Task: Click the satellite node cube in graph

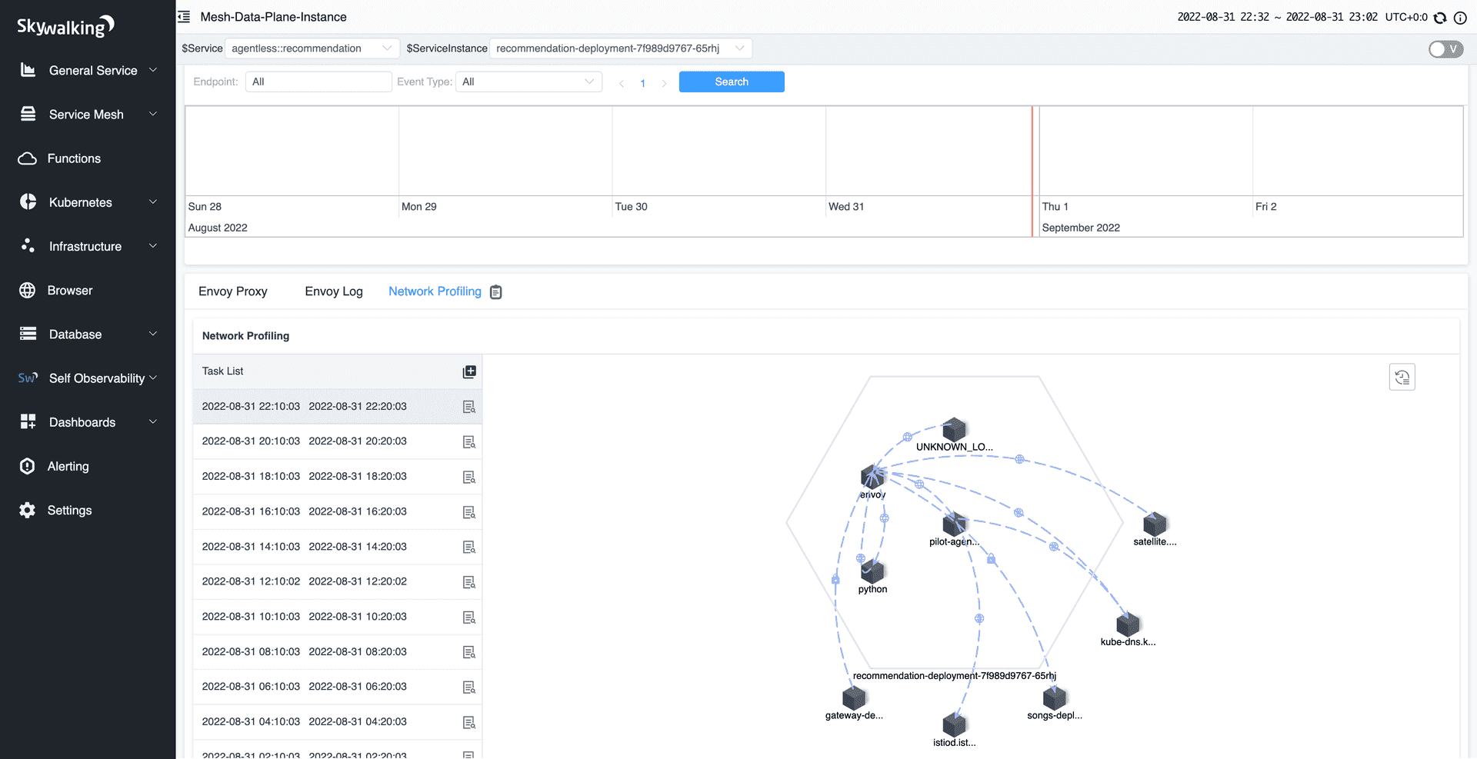Action: tap(1154, 524)
